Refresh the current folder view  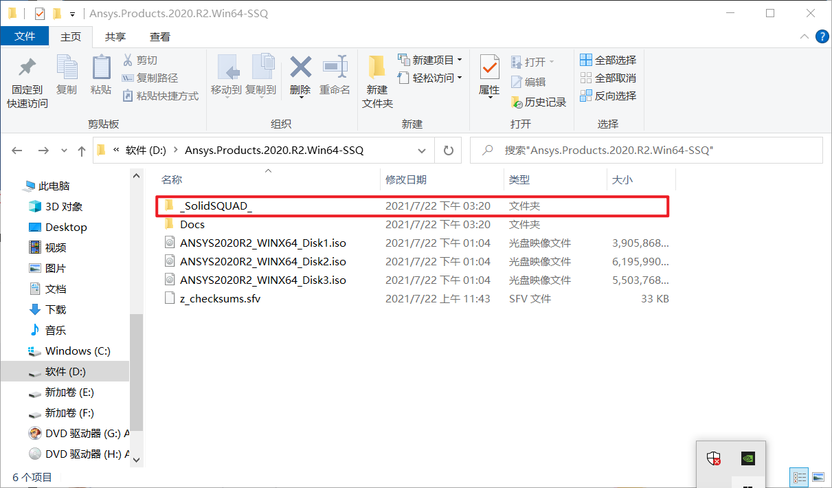coord(449,151)
